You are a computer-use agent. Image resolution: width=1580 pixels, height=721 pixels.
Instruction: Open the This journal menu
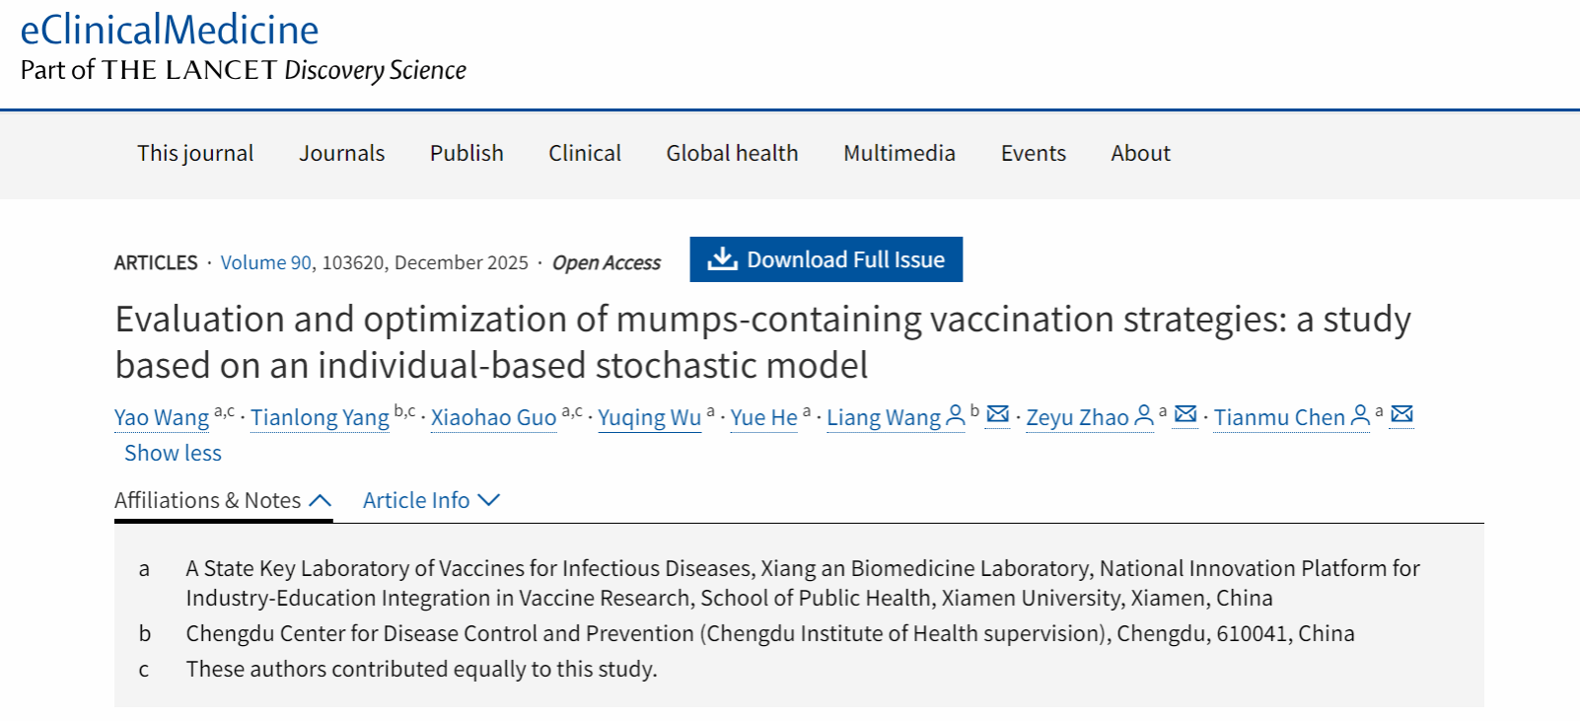[x=195, y=153]
